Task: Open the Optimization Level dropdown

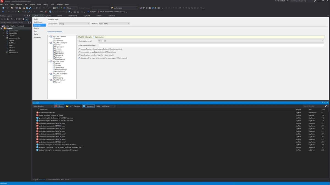Action: click(x=211, y=41)
